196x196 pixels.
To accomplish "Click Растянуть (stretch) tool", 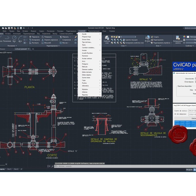I will tap(34, 43).
